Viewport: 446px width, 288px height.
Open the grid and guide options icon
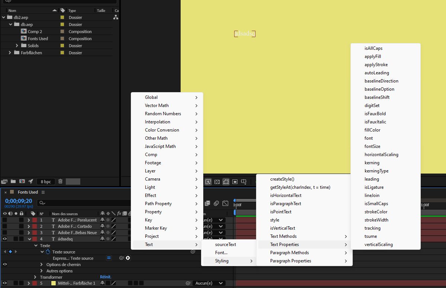point(244,181)
